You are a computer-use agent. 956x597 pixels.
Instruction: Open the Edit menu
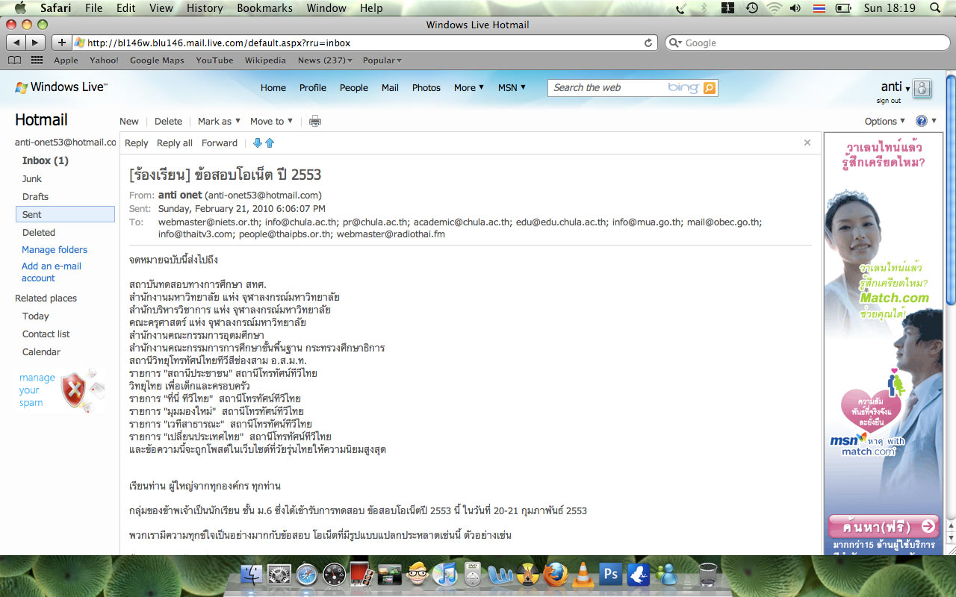[126, 8]
